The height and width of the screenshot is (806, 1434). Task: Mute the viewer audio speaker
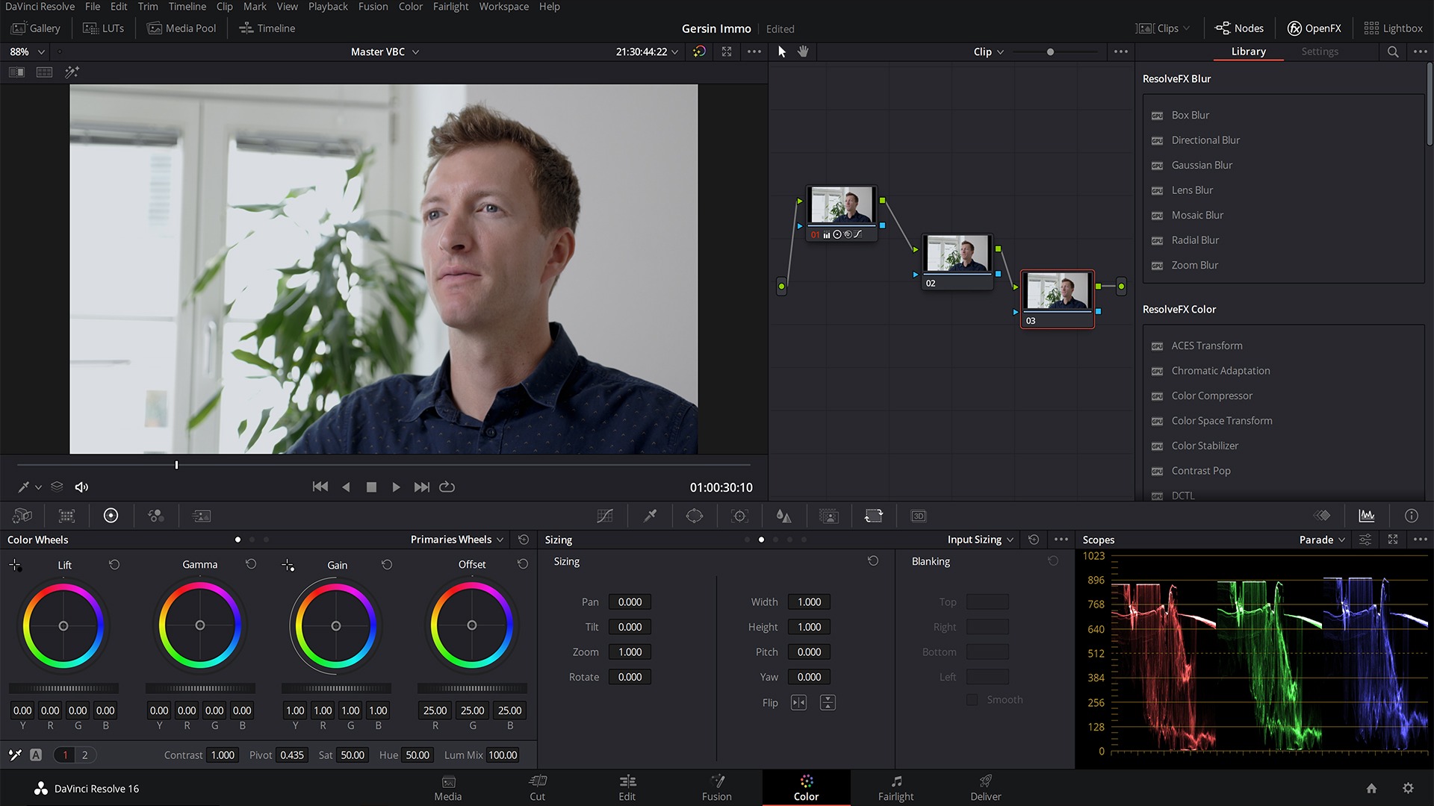[x=81, y=487]
